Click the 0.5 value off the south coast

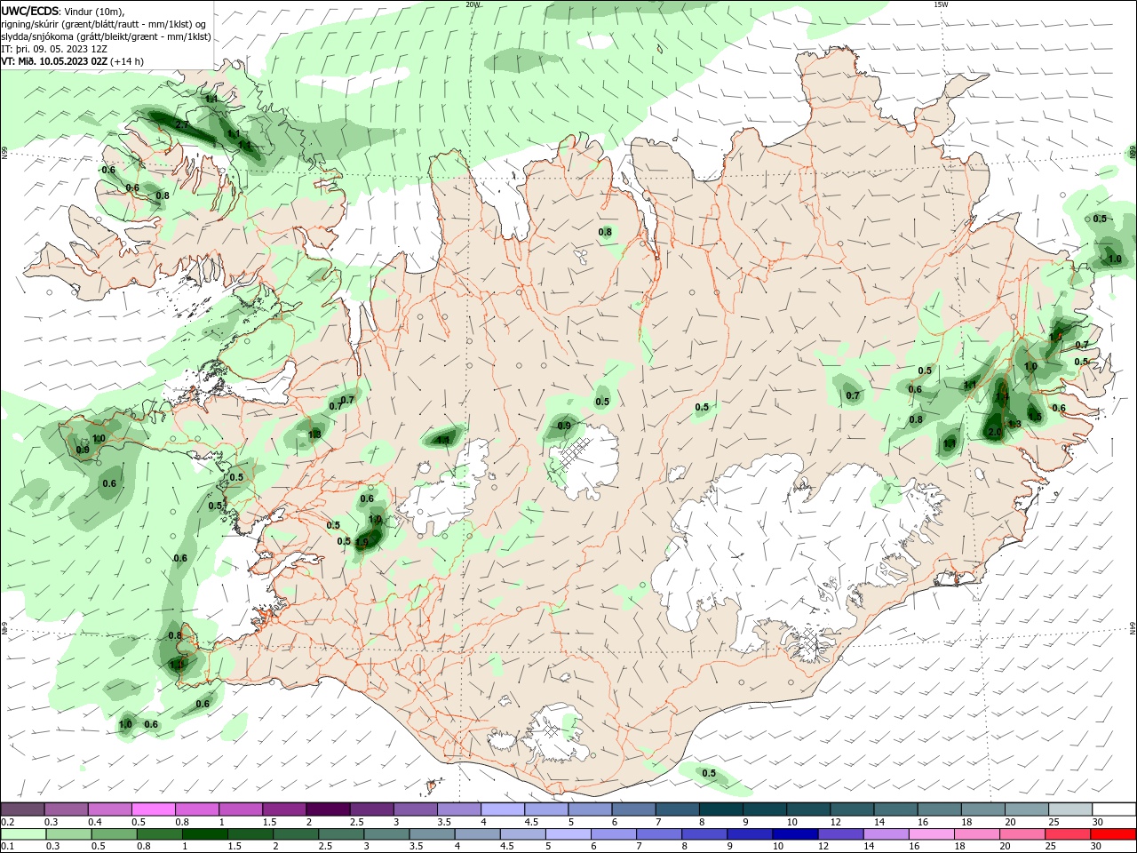[709, 773]
